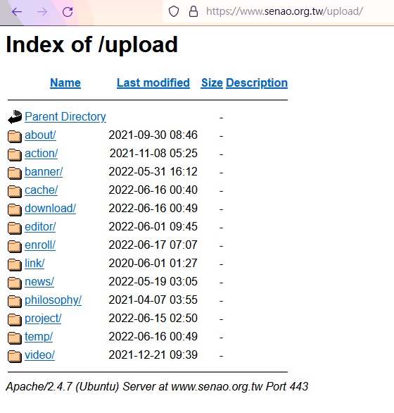The width and height of the screenshot is (394, 413).
Task: Click the folder icon beside video/
Action: [x=15, y=356]
